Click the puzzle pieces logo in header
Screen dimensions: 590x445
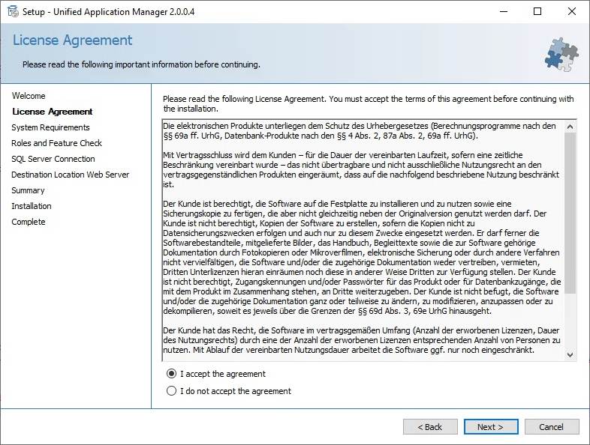tap(561, 55)
